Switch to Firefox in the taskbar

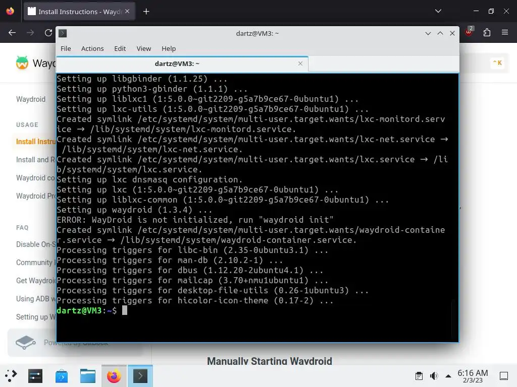(114, 376)
